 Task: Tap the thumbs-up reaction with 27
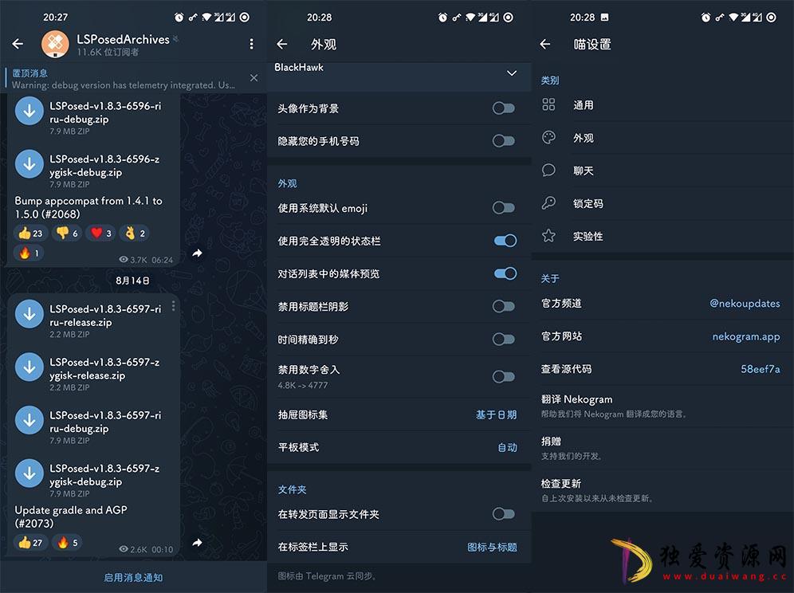(x=30, y=542)
